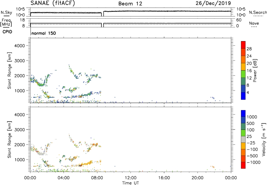
Task: Click the Nave legend label
Action: pos(254,23)
